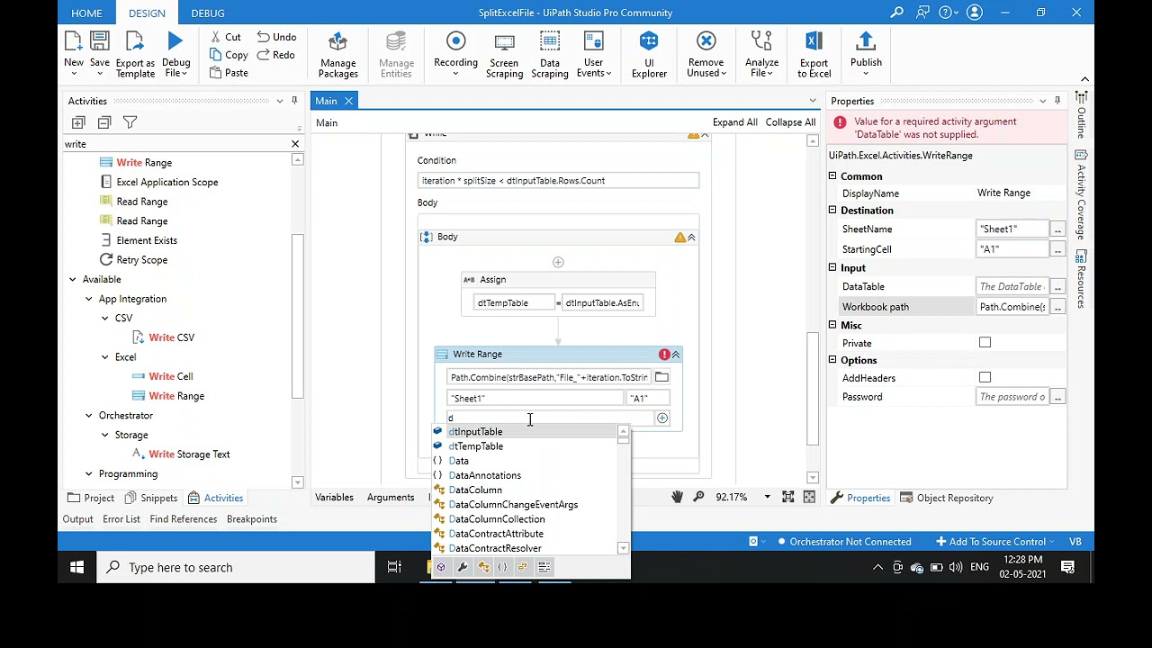The width and height of the screenshot is (1152, 648).
Task: Open Windows Start menu
Action: [77, 567]
